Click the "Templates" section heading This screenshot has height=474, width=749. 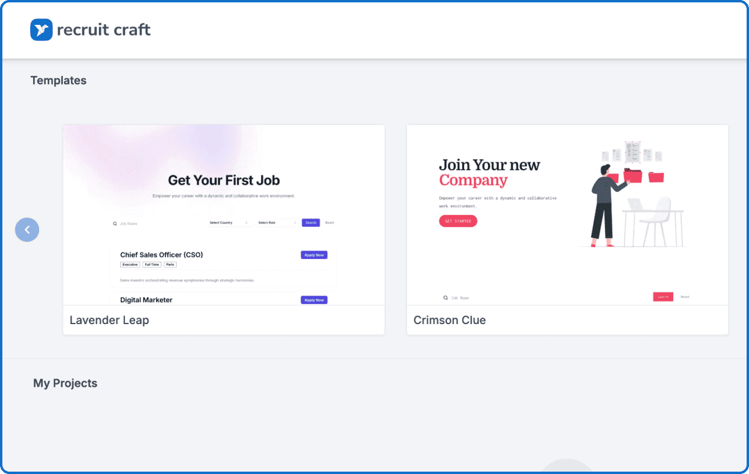(x=59, y=81)
